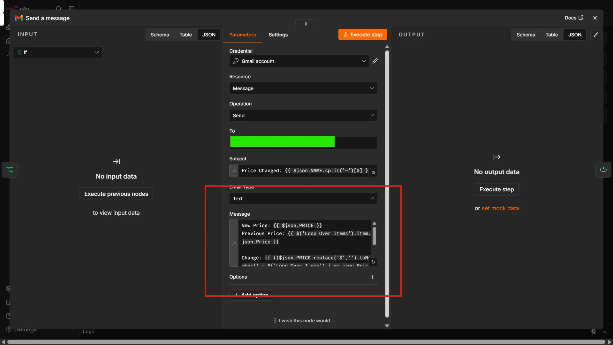Switch INPUT panel to Schema view
The height and width of the screenshot is (345, 613).
click(160, 34)
